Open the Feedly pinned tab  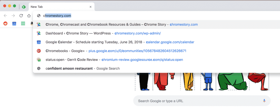(24, 7)
